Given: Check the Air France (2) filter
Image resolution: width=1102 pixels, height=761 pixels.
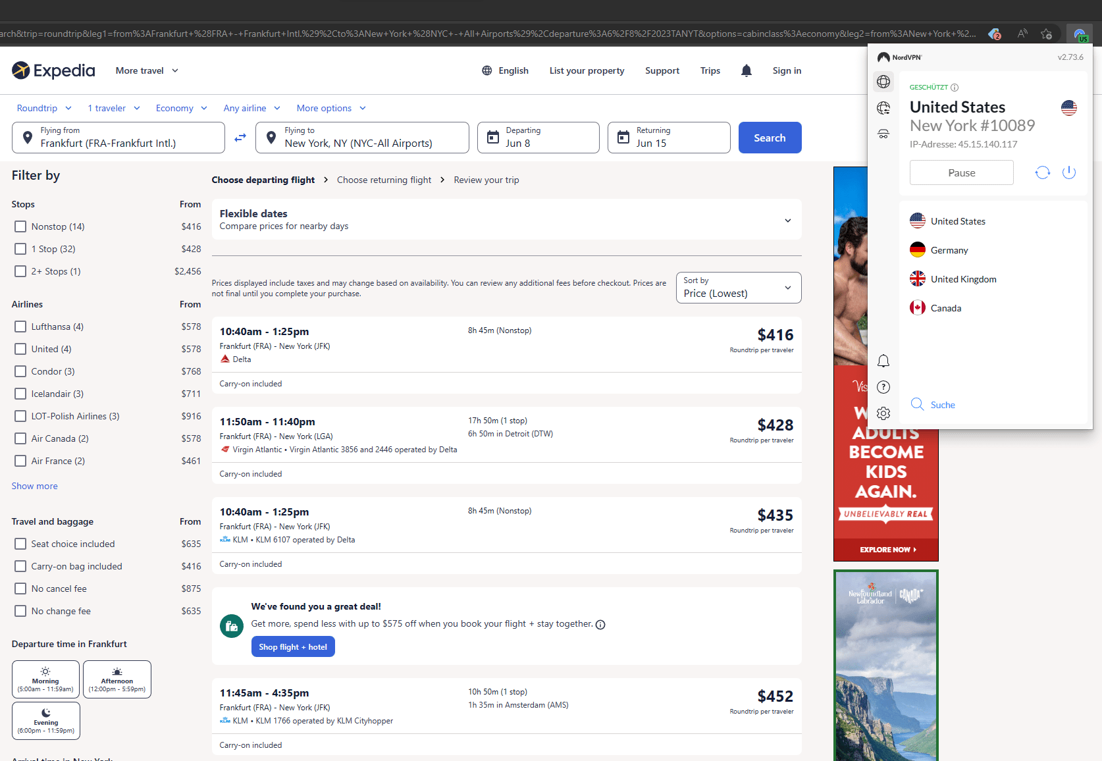Looking at the screenshot, I should tap(20, 461).
